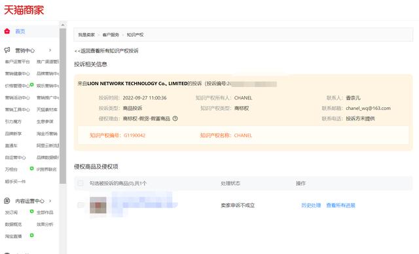
Task: Click the sidebar scroll-up arrow
Action: click(x=63, y=25)
